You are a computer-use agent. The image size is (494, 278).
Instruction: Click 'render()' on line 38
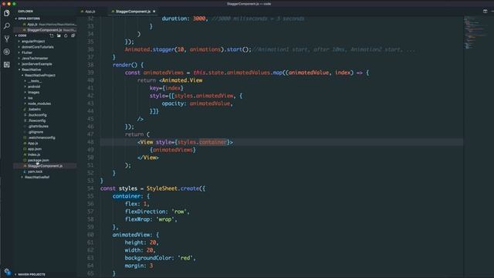[x=125, y=65]
